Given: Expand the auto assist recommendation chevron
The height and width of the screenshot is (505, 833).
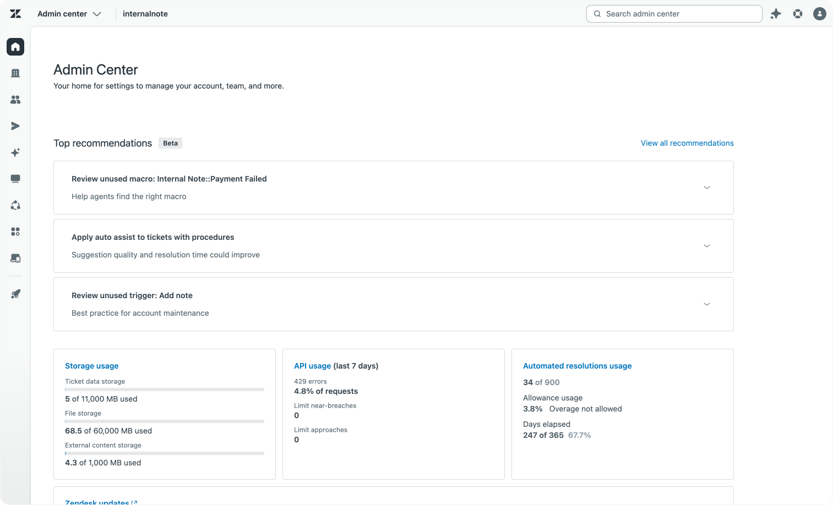Looking at the screenshot, I should (x=707, y=246).
